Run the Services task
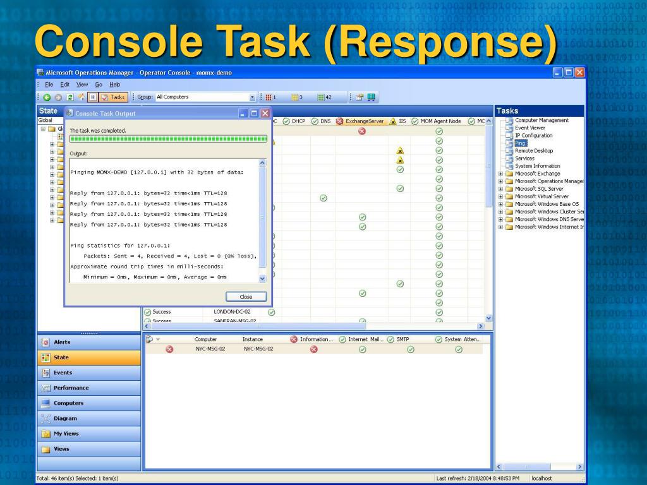Screen dimensions: 647x485 click(x=524, y=159)
